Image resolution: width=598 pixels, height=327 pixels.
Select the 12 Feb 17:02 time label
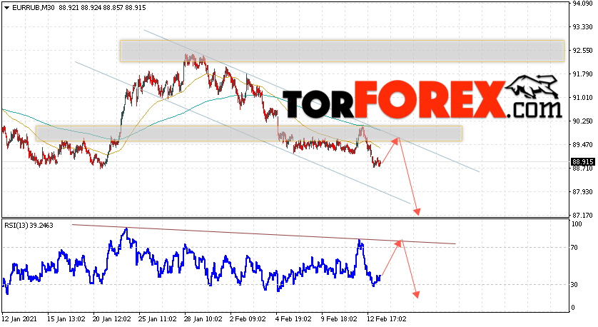386,318
